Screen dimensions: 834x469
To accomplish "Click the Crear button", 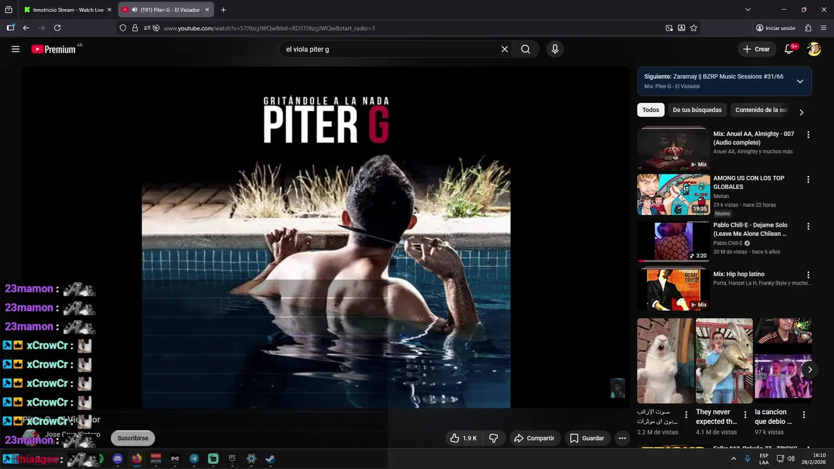I will coord(756,49).
